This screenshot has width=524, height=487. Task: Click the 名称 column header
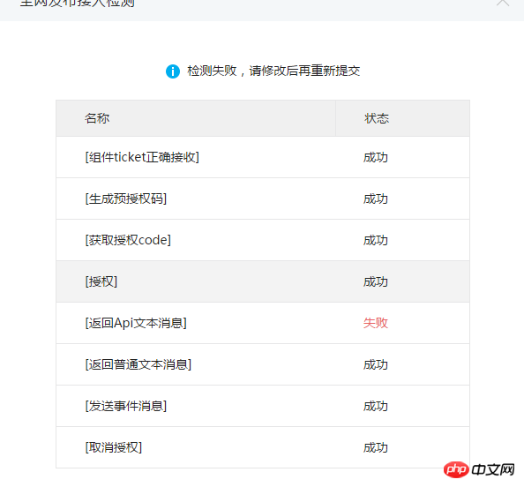97,118
